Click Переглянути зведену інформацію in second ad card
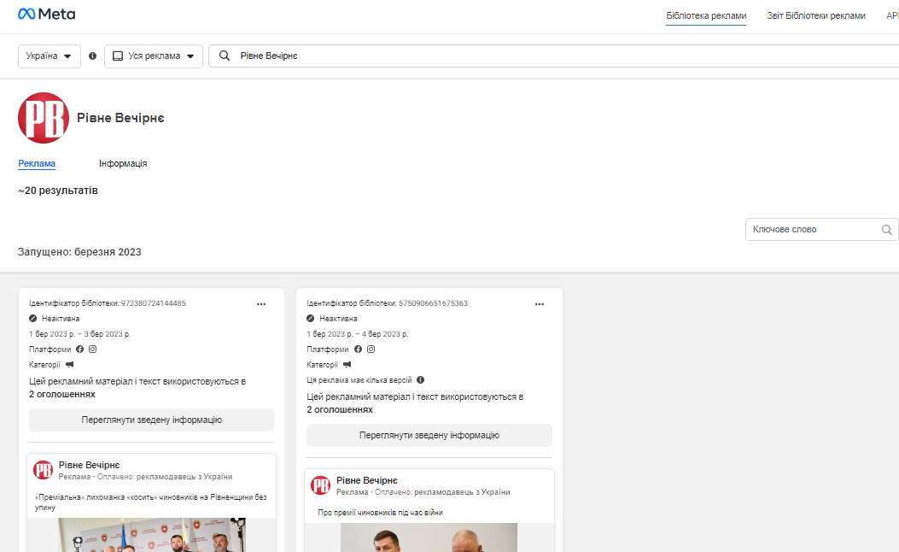The image size is (899, 552). [x=429, y=436]
